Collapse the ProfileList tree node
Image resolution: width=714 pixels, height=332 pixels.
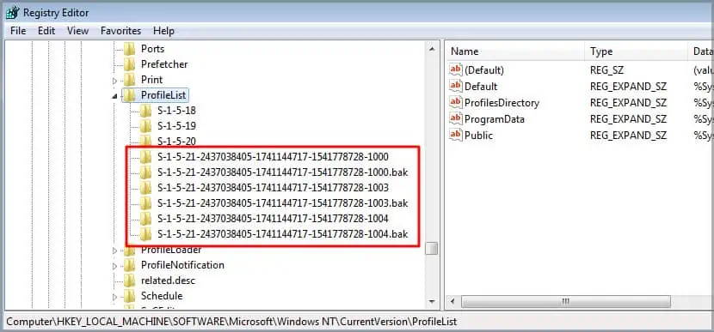[x=114, y=96]
